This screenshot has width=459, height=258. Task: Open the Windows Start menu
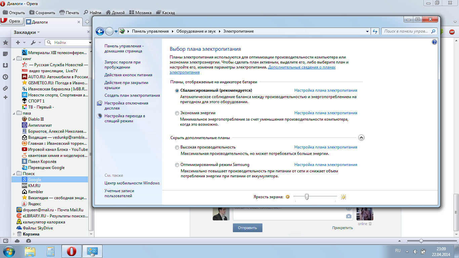tap(9, 251)
